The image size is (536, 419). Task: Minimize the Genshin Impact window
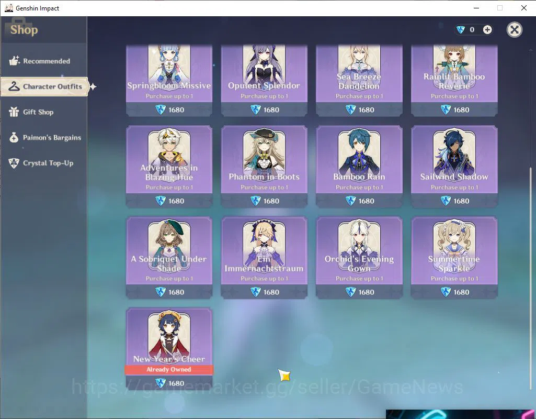(476, 8)
